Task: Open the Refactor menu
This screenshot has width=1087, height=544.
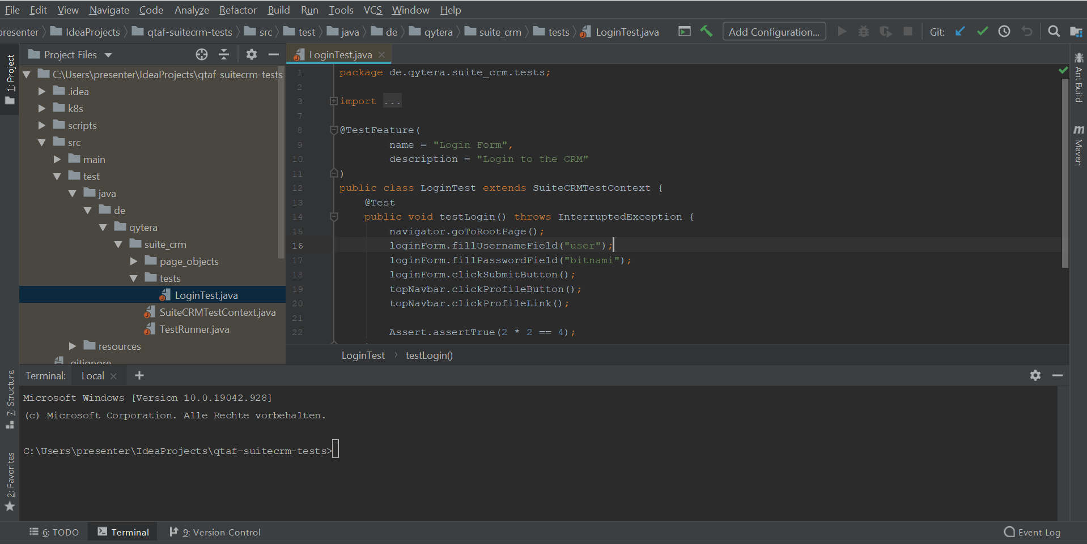Action: click(237, 10)
